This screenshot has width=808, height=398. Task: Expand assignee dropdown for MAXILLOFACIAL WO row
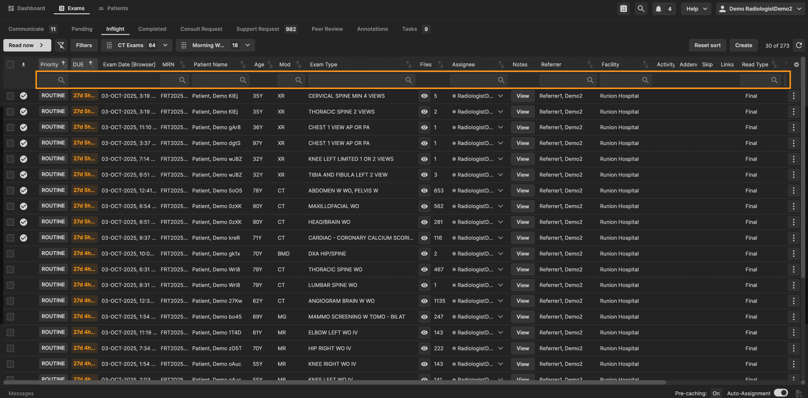pyautogui.click(x=500, y=206)
